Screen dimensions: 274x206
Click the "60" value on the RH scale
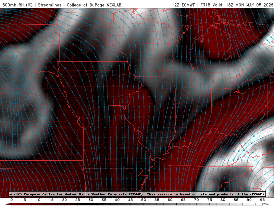coord(170,200)
